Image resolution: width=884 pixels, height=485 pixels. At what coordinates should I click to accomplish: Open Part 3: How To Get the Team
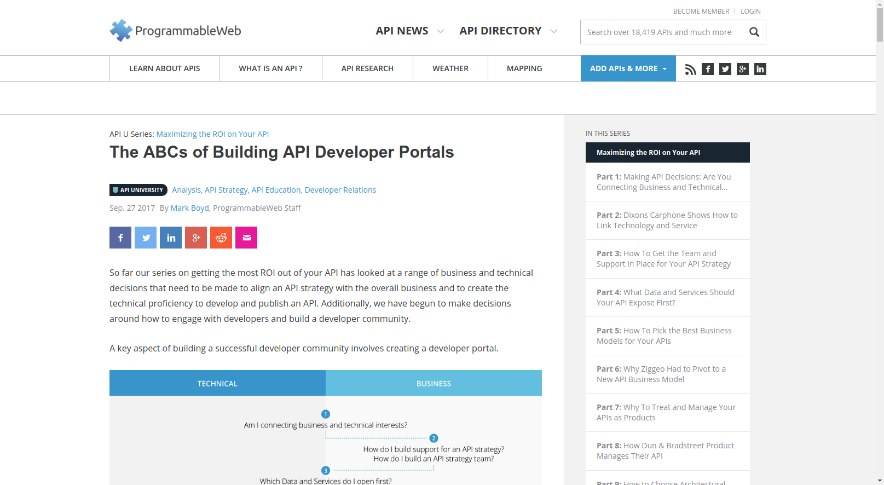(x=668, y=258)
